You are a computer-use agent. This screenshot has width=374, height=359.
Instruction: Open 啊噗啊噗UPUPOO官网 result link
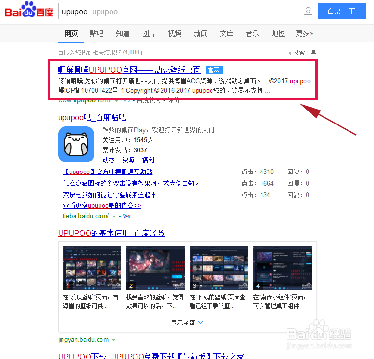click(x=129, y=70)
